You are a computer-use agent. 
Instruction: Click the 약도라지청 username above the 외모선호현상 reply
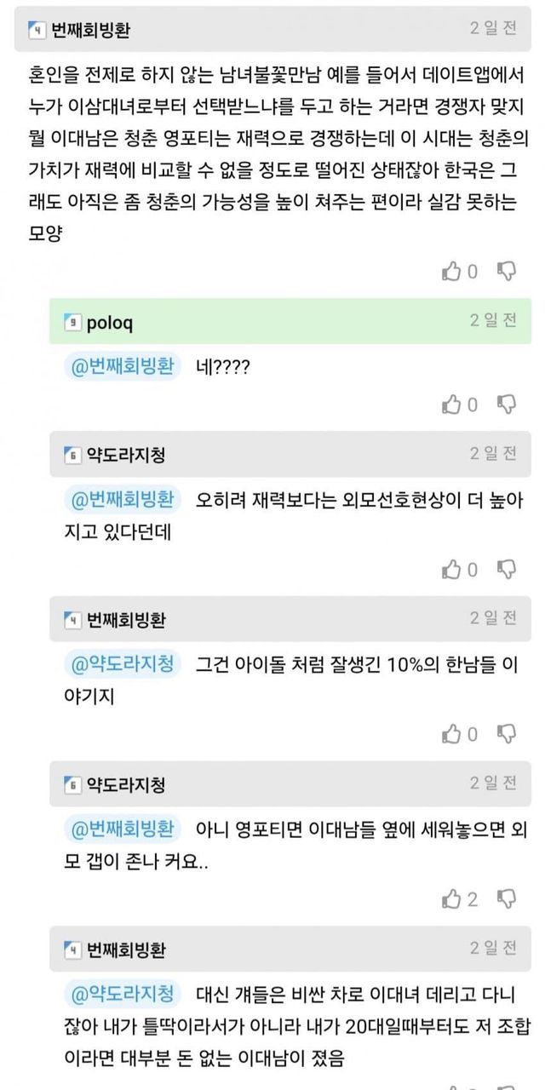126,455
